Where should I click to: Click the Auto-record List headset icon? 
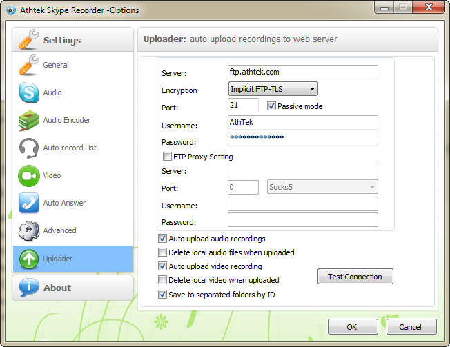click(29, 148)
